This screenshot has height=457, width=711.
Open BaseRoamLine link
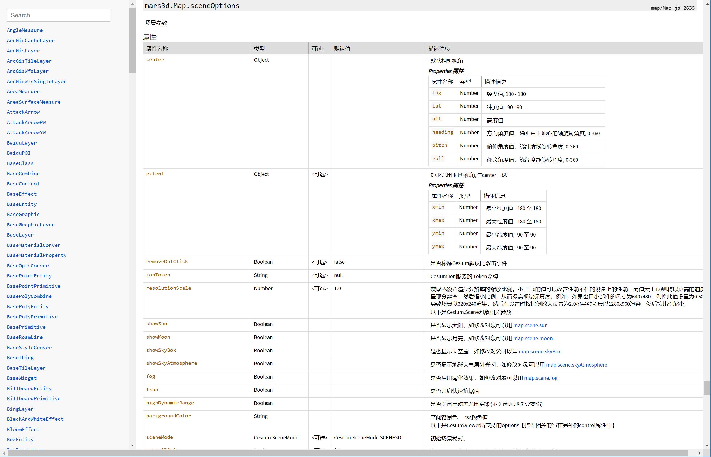pos(25,337)
